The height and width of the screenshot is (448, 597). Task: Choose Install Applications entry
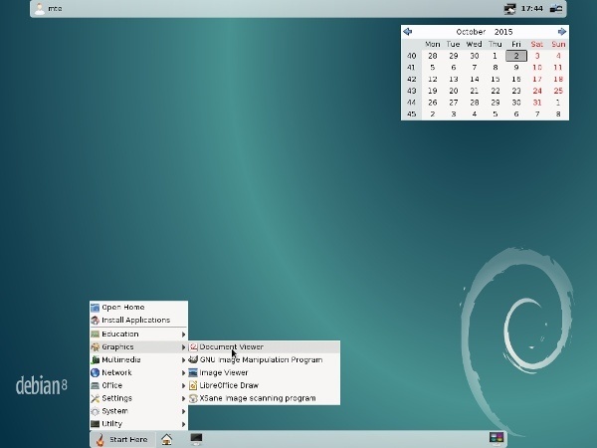[138, 320]
